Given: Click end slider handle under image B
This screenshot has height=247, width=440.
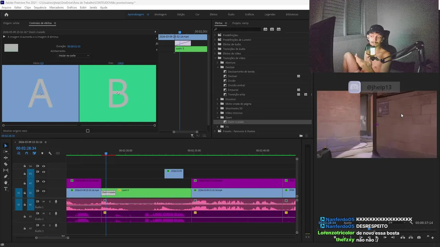Looking at the screenshot, I should click(155, 125).
